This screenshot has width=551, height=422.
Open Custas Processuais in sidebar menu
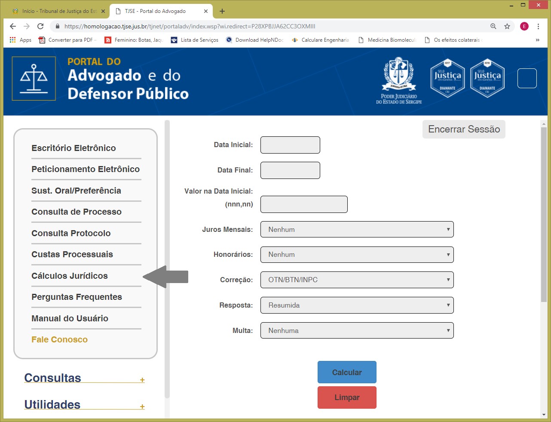72,254
